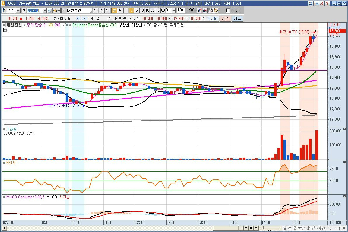Select the 주 weekly period button
Image resolution: width=348 pixels, height=232 pixels.
(x=101, y=11)
